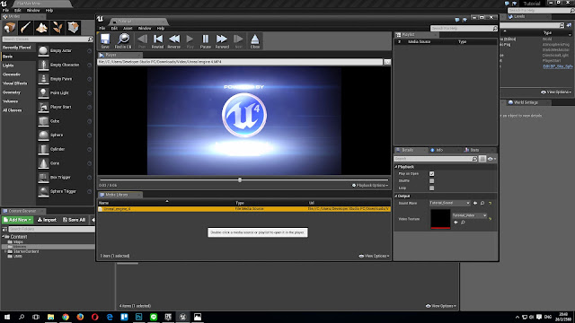Open View Options in Media Library

point(374,256)
